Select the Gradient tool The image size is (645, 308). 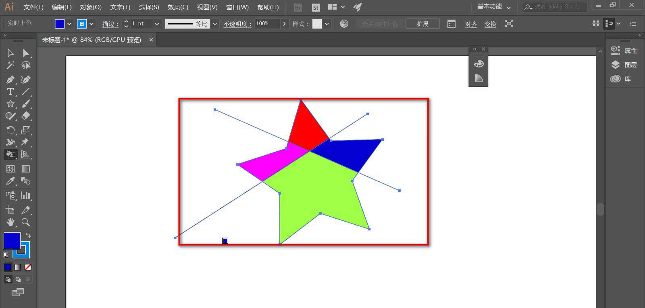point(26,169)
